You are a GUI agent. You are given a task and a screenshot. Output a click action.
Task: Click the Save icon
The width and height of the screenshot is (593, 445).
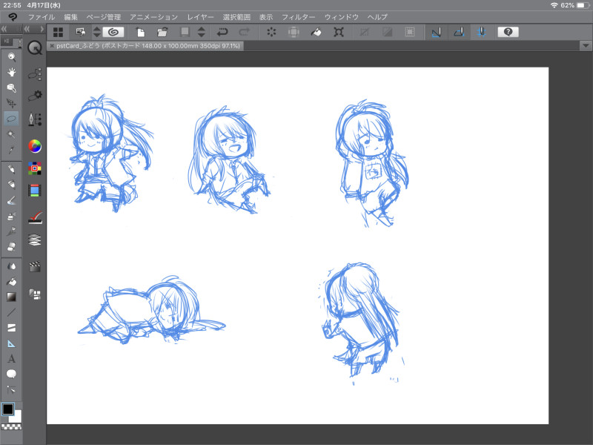(185, 32)
